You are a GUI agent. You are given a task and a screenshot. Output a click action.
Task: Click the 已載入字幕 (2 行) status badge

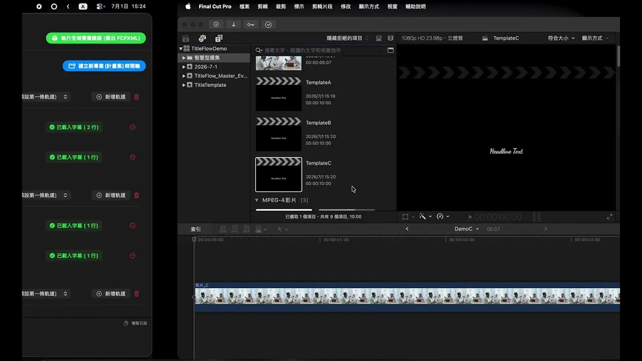click(74, 127)
